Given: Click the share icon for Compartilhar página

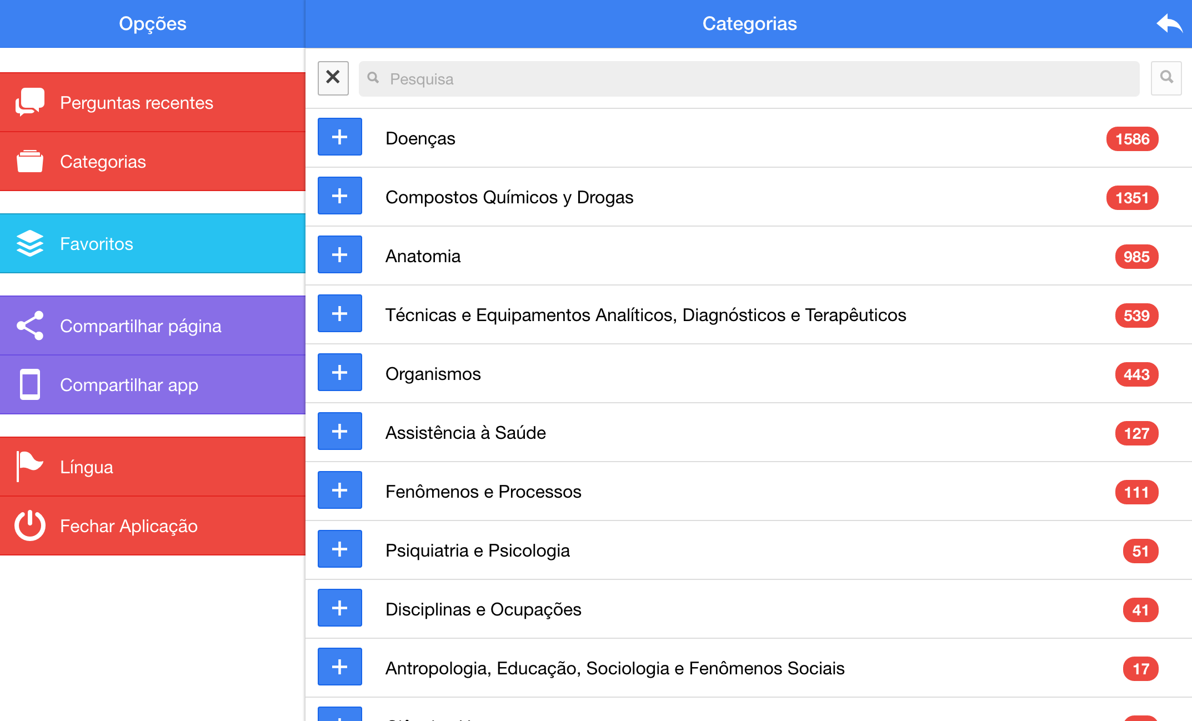Looking at the screenshot, I should [30, 326].
